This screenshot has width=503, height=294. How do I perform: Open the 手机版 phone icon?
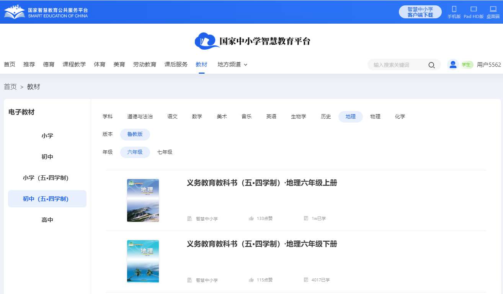[454, 9]
